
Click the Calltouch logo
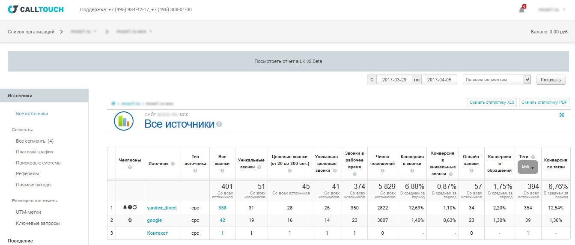coord(36,9)
